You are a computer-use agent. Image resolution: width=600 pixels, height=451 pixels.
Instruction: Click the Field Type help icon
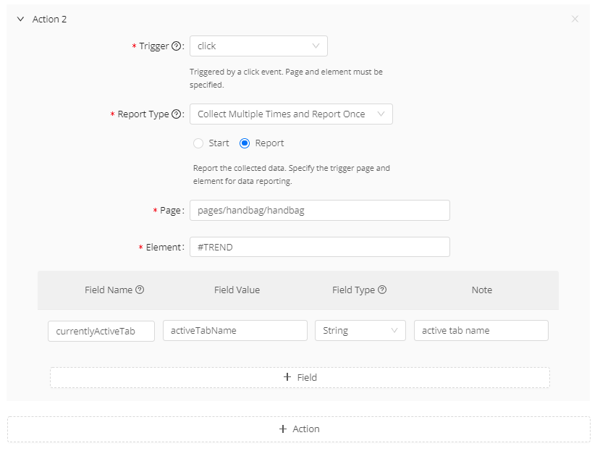pyautogui.click(x=382, y=290)
